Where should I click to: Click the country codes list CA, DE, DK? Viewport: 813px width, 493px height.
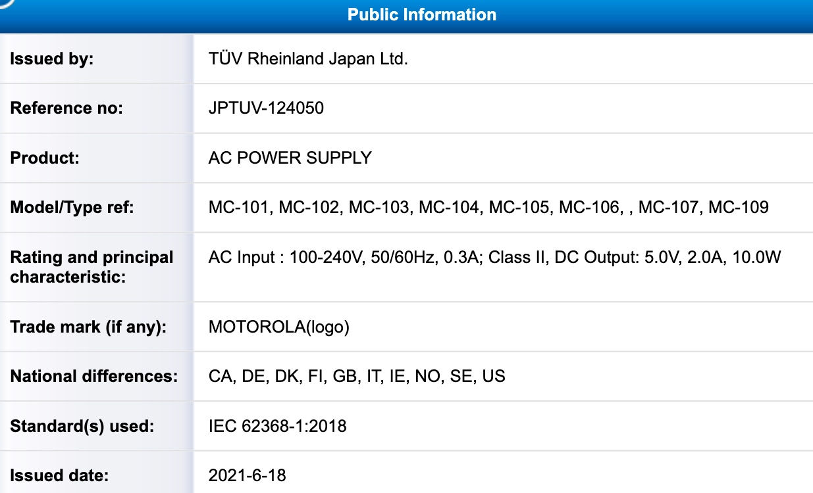(x=357, y=377)
